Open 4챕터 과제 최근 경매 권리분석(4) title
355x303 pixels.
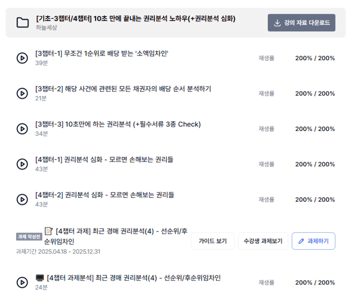tap(116, 236)
